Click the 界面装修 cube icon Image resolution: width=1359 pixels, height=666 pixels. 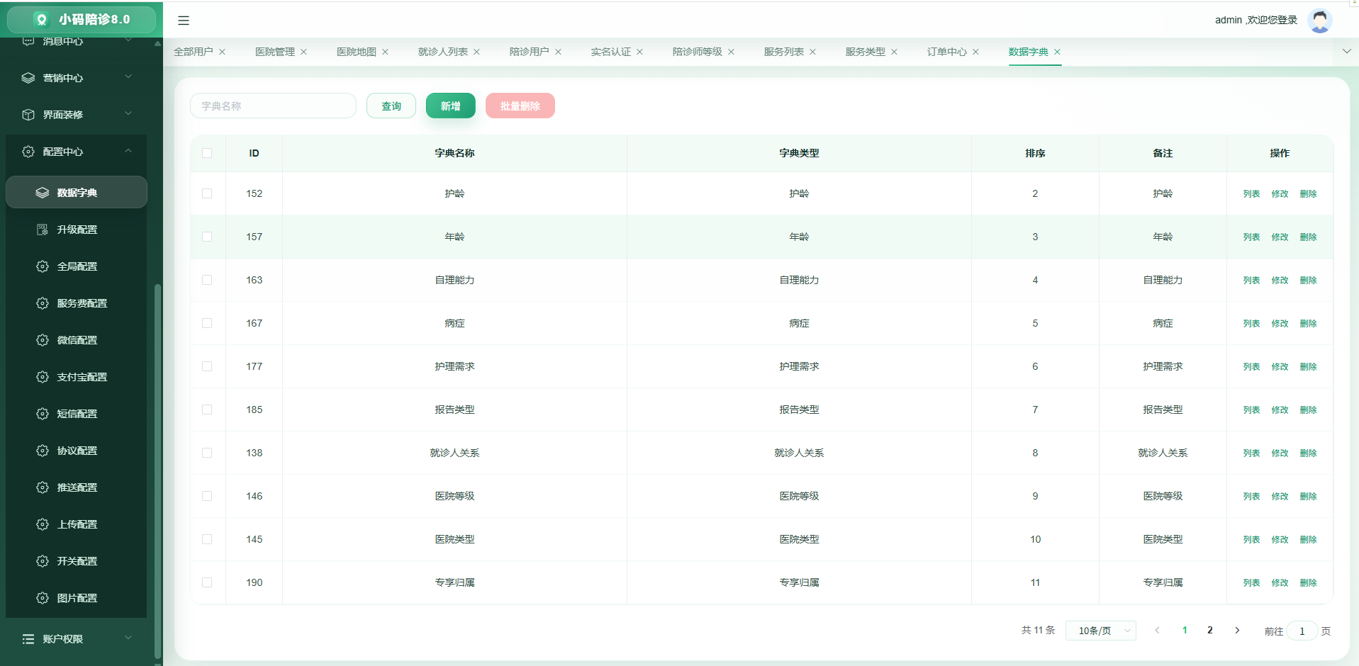point(28,115)
